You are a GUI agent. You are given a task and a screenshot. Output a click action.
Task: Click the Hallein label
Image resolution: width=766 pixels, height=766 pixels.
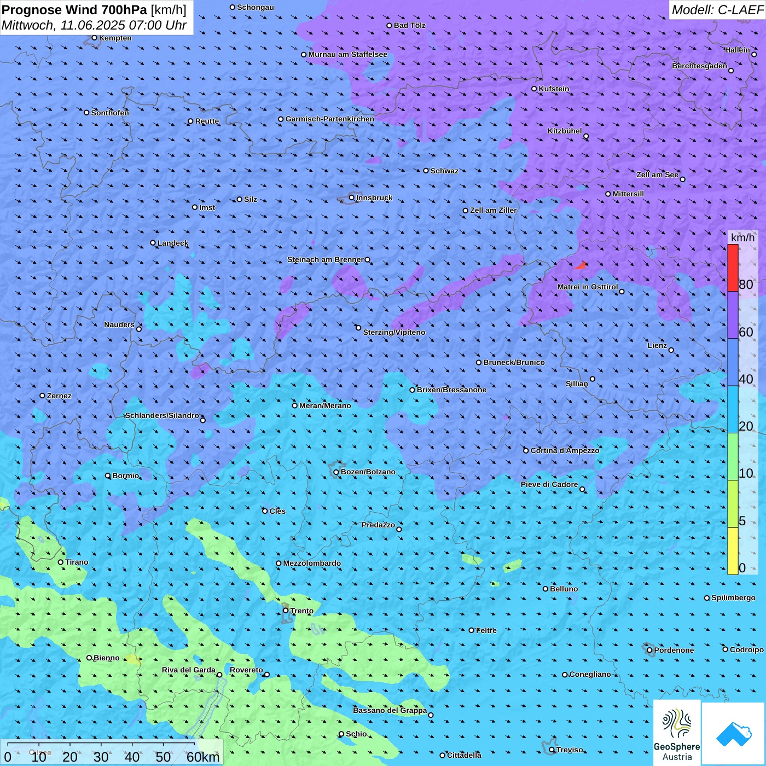pyautogui.click(x=737, y=50)
